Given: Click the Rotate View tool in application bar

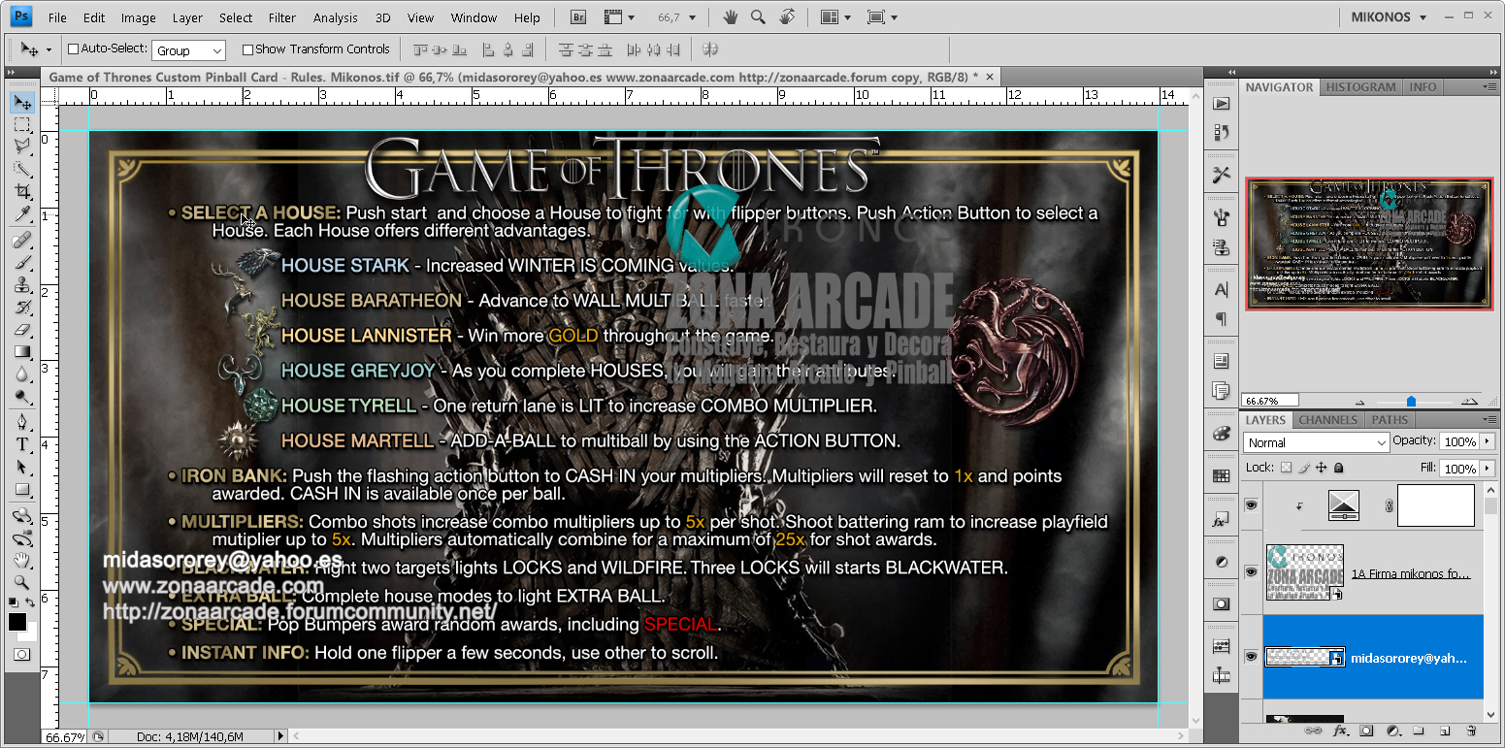Looking at the screenshot, I should pyautogui.click(x=787, y=16).
